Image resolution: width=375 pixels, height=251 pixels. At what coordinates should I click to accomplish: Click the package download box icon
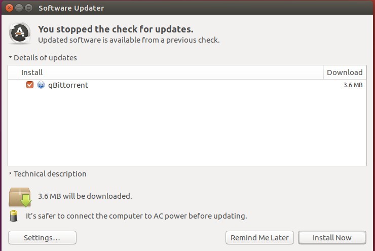coord(20,197)
